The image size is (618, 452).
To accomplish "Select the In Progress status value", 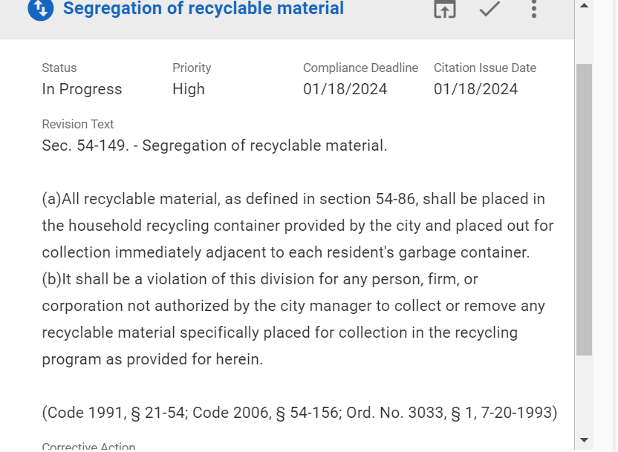I will [x=82, y=89].
